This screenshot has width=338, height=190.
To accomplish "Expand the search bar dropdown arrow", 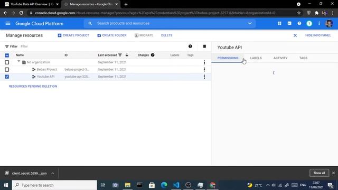I will coord(250,23).
